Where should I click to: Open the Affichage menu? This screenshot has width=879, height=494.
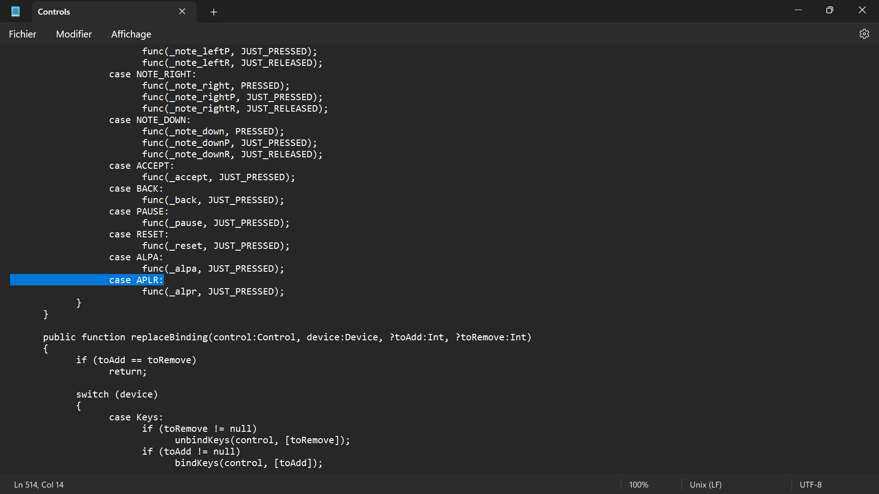click(131, 34)
